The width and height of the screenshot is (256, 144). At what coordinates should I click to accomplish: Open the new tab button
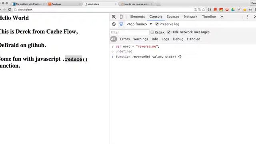[158, 4]
